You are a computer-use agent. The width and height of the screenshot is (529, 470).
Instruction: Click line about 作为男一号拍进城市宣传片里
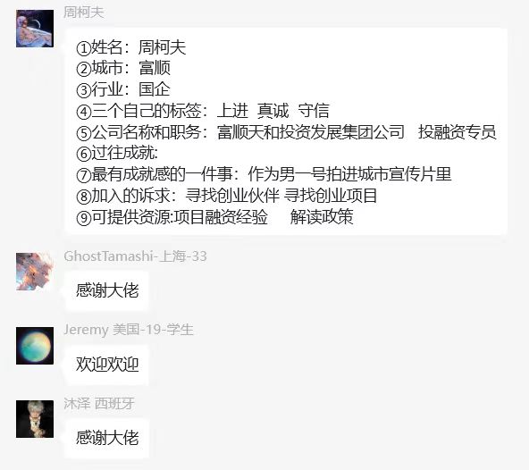click(x=349, y=174)
